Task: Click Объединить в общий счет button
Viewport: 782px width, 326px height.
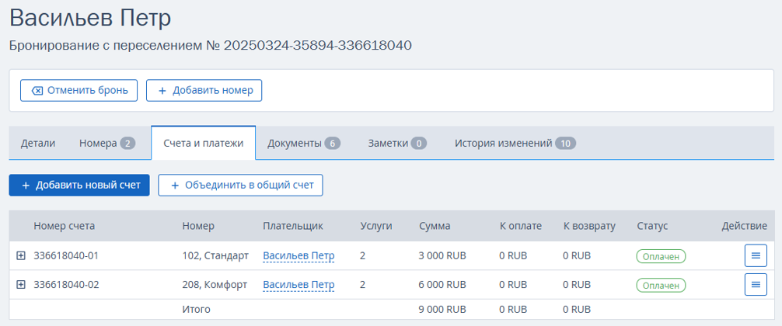Action: (240, 186)
